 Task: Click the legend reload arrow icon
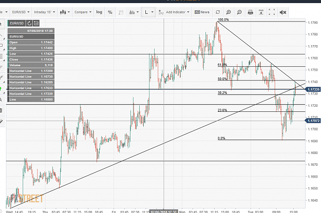click(x=29, y=23)
